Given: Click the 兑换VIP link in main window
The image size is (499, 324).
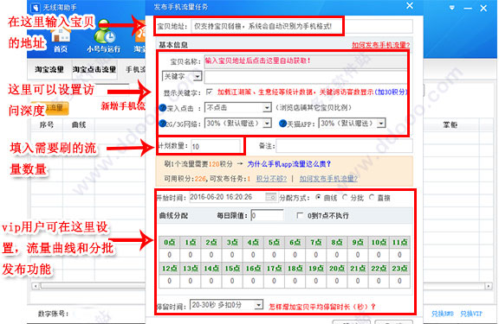Looking at the screenshot, I should tap(471, 314).
